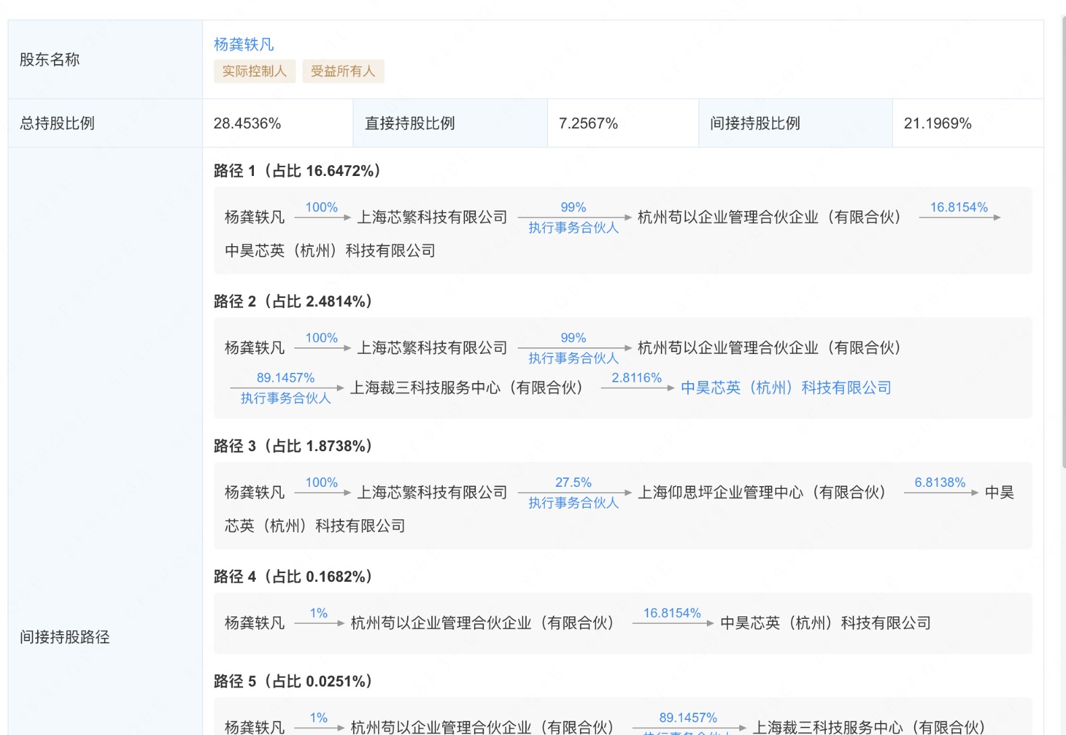Click the 总持股比例 label cell
This screenshot has width=1066, height=735.
(x=105, y=123)
